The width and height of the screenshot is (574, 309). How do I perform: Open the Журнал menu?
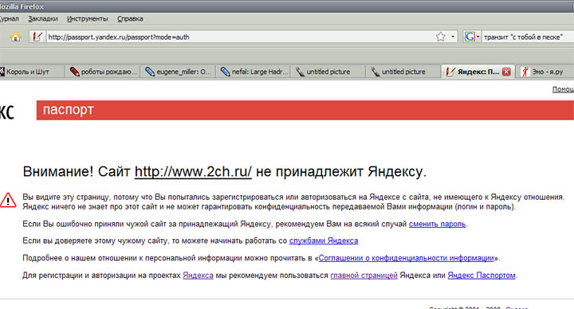pos(9,18)
